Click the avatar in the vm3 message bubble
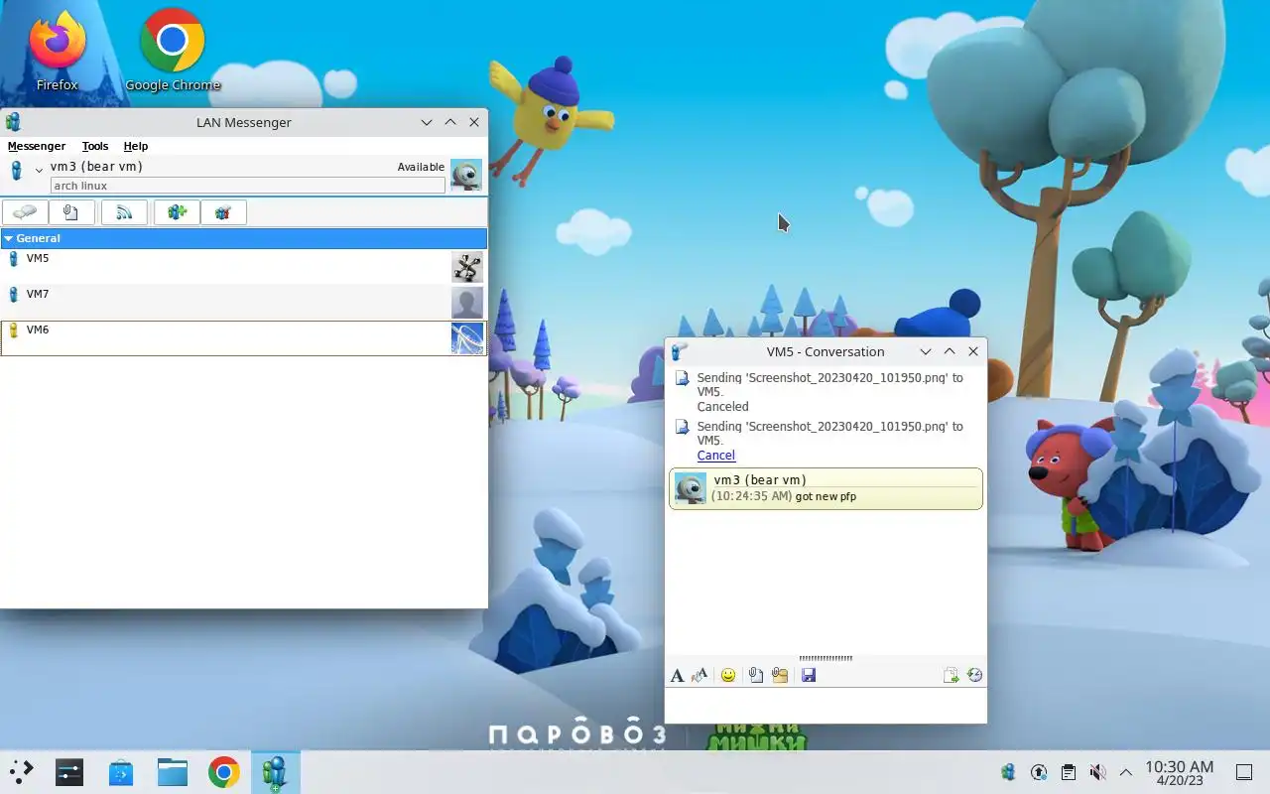 point(690,488)
